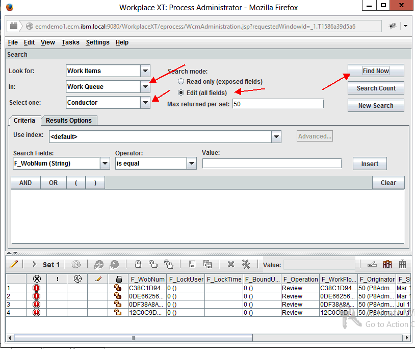This screenshot has width=415, height=349.
Task: Click the horizontal scrollbar thumb in results
Action: [134, 338]
